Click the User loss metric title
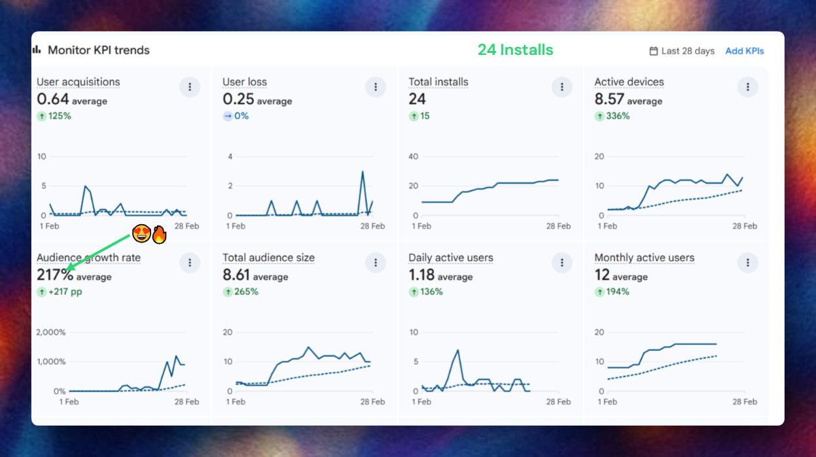The width and height of the screenshot is (816, 457). 245,82
